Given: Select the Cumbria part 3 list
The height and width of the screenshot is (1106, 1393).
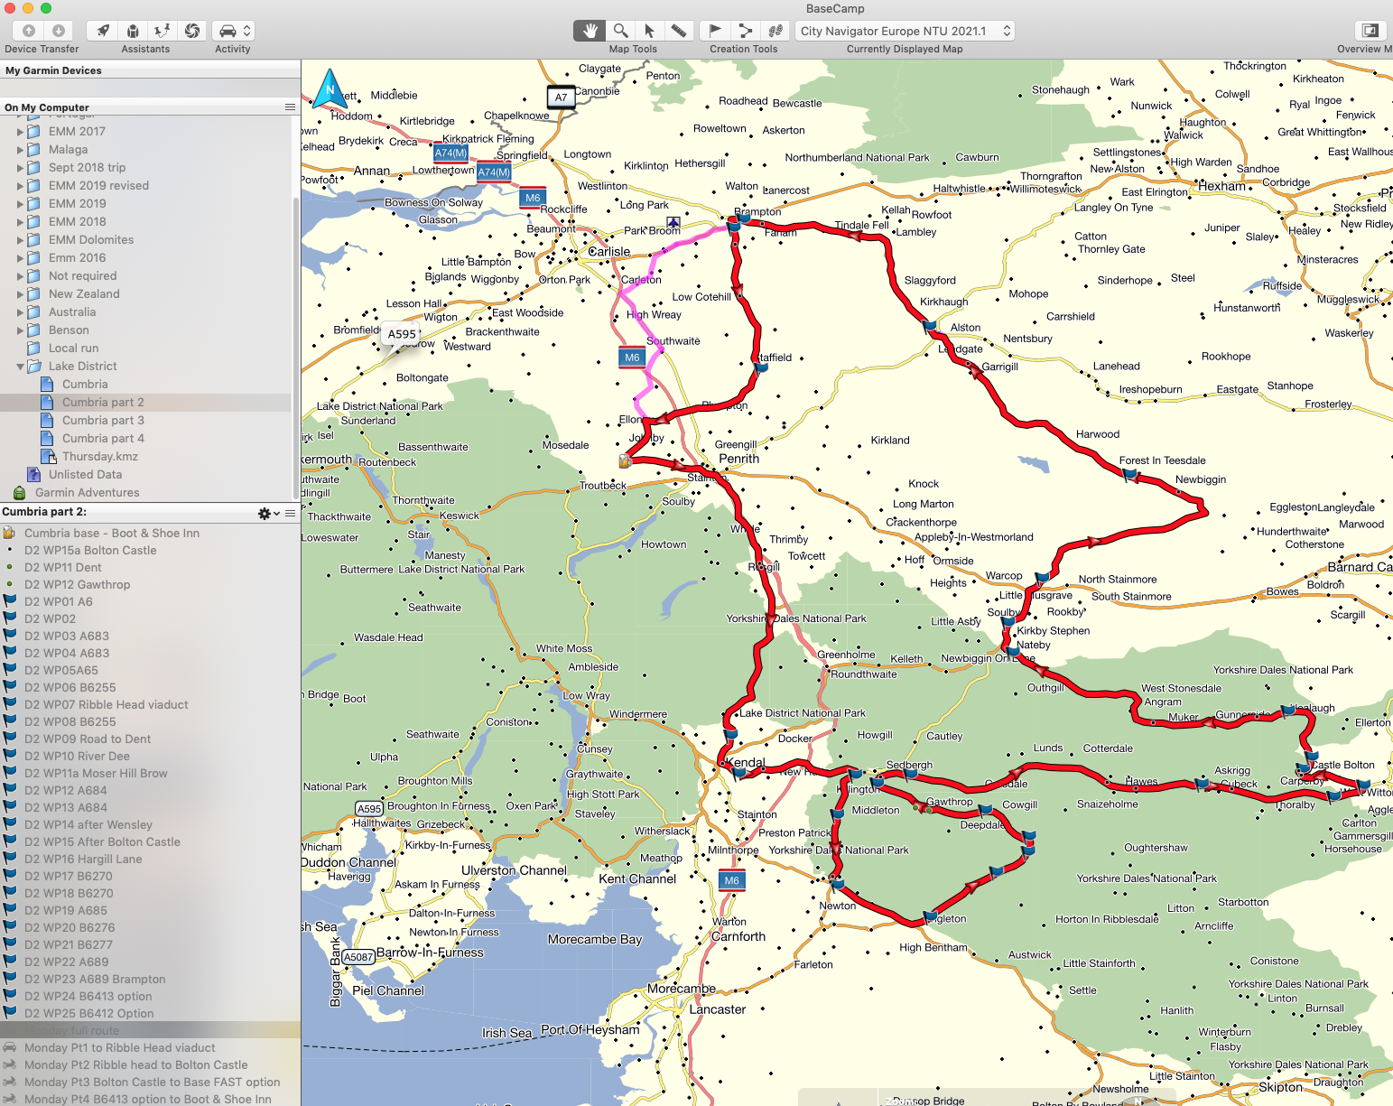Looking at the screenshot, I should click(103, 420).
